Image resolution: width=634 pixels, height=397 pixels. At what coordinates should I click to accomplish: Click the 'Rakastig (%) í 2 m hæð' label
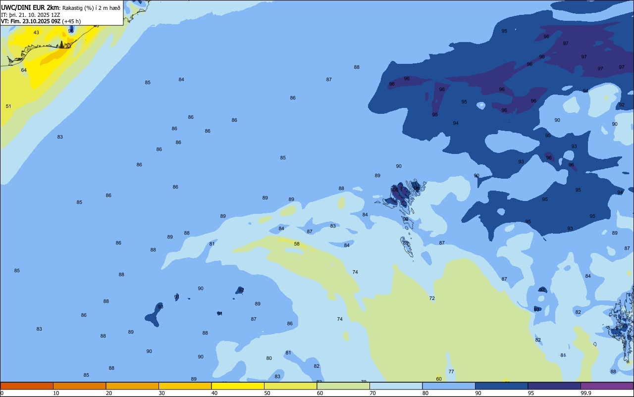pos(91,8)
